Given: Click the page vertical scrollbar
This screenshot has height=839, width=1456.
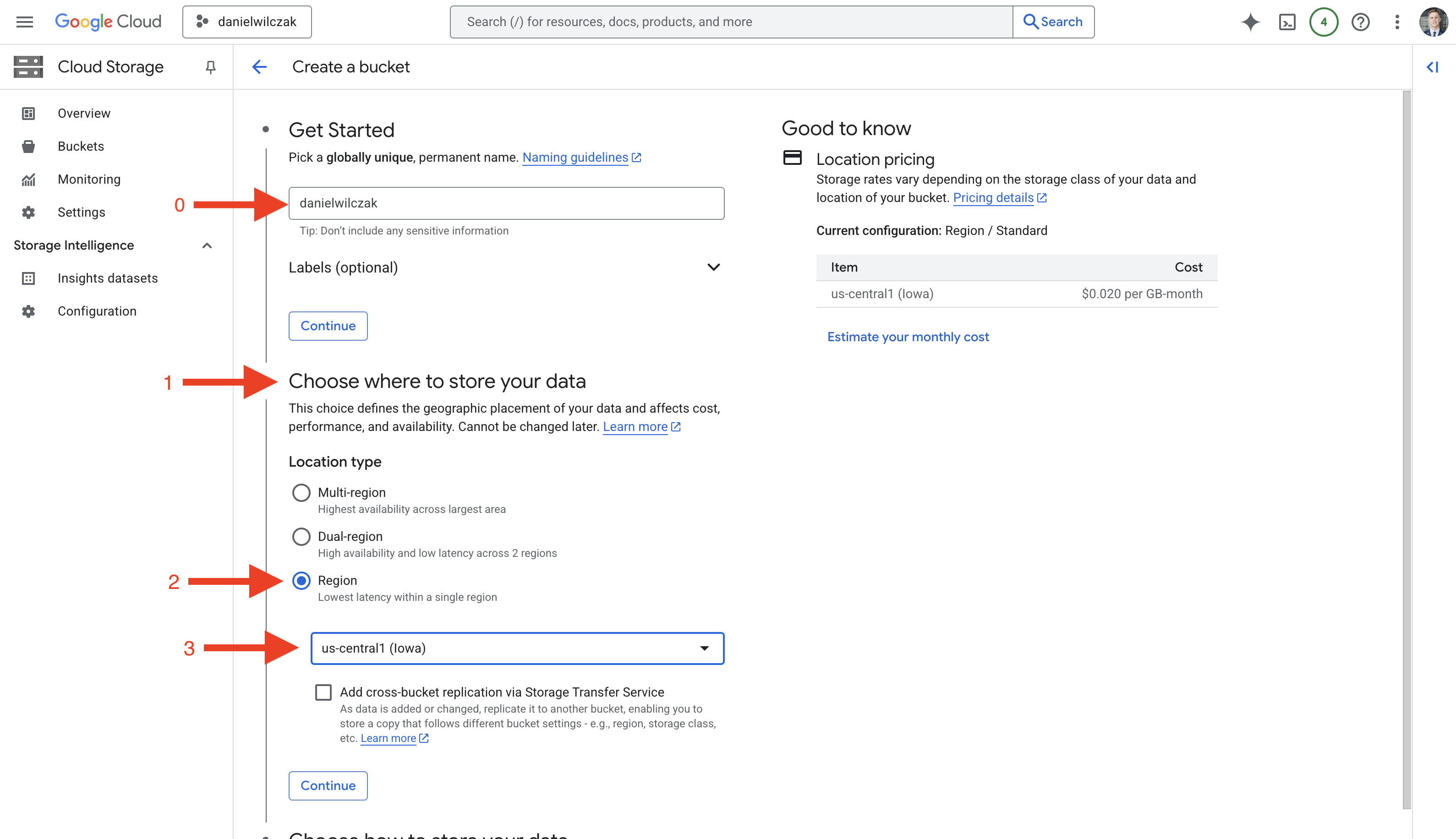Looking at the screenshot, I should click(1407, 449).
